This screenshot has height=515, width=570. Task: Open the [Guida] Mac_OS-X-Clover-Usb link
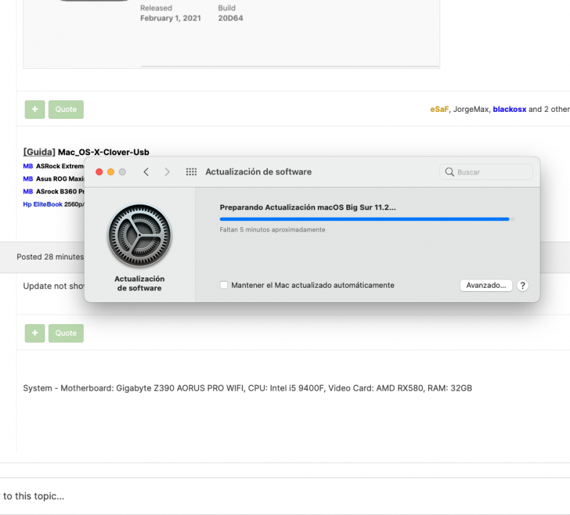click(x=86, y=152)
